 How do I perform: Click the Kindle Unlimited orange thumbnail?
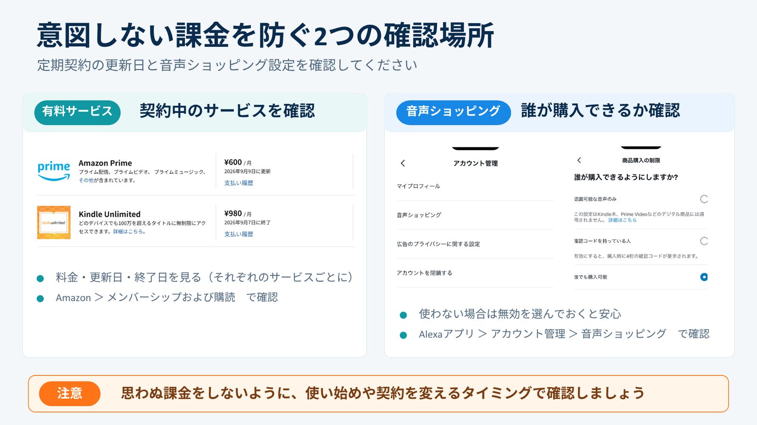54,222
